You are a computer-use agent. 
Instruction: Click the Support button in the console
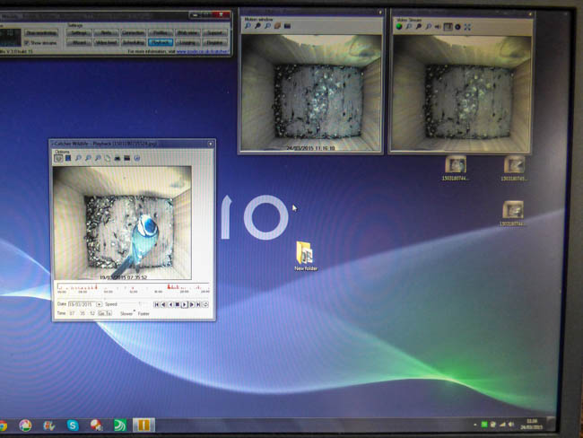click(x=214, y=32)
